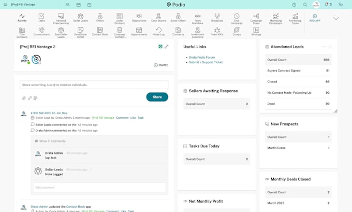
Task: Open the SmrtDialer Leads app
Action: coord(61,33)
